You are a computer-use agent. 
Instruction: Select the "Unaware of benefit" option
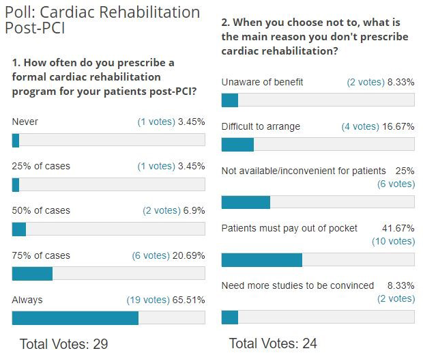(262, 83)
